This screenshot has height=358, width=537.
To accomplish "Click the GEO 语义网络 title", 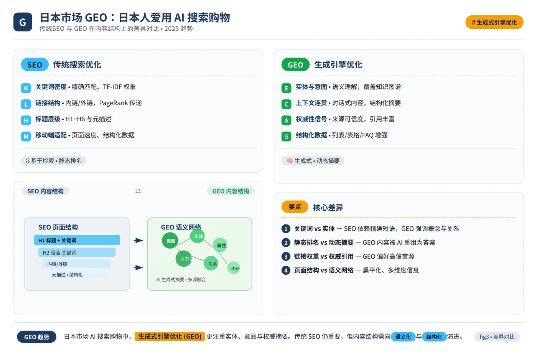I will [181, 227].
